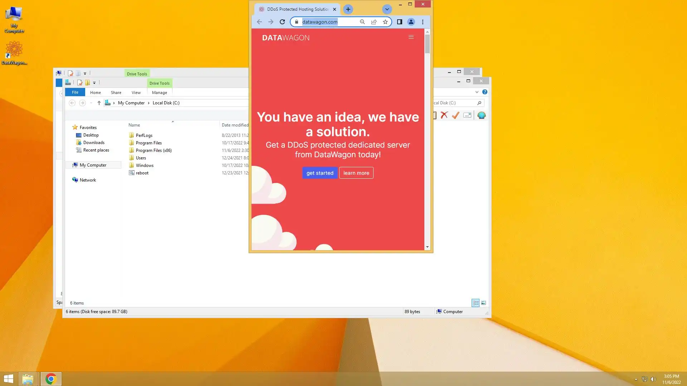Open the Explorer help question mark
Image resolution: width=687 pixels, height=386 pixels.
pyautogui.click(x=485, y=92)
